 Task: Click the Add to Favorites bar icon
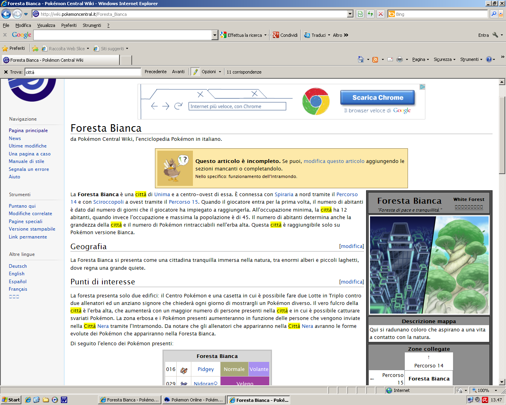click(x=35, y=49)
